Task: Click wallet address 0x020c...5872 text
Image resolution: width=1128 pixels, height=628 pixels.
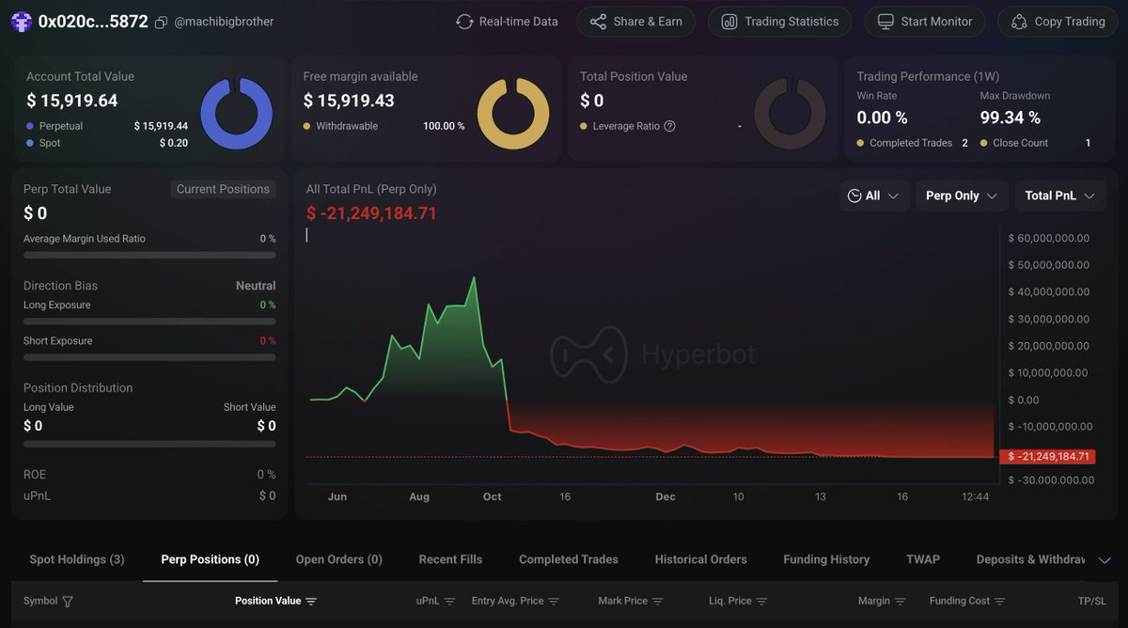Action: (93, 21)
